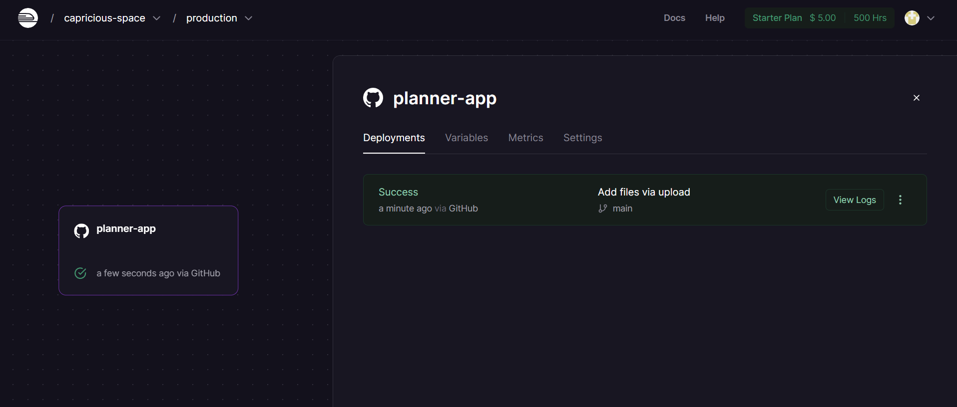Screen dimensions: 957x407
Task: Open the Docs link
Action: [674, 18]
